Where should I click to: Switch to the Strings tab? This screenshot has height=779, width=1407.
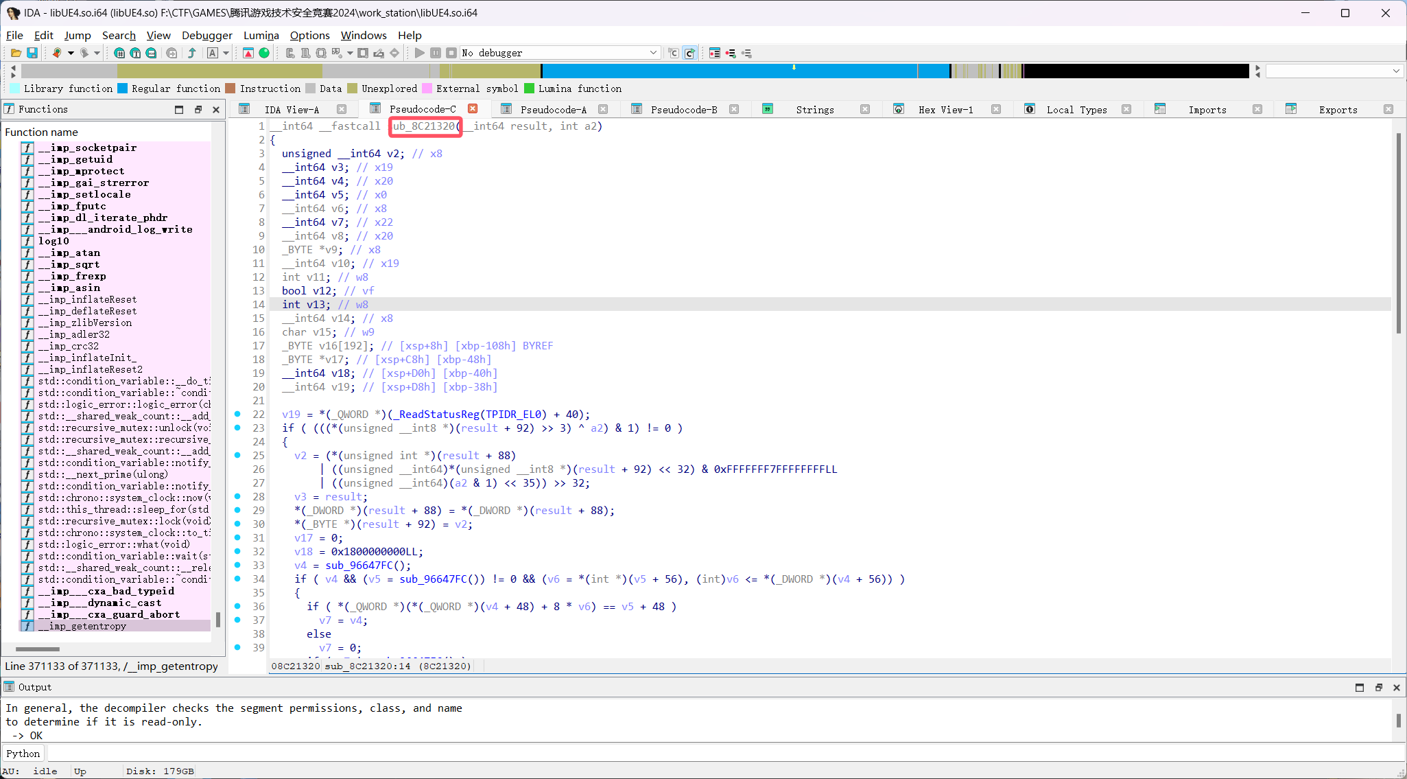[814, 109]
